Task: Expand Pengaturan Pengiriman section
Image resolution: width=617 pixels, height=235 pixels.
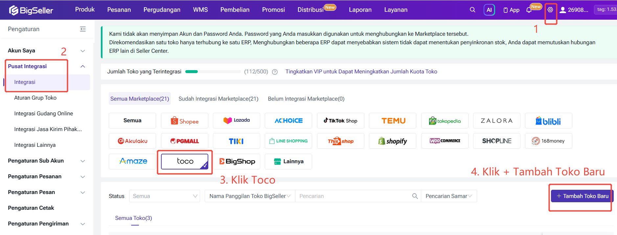Action: (x=83, y=224)
